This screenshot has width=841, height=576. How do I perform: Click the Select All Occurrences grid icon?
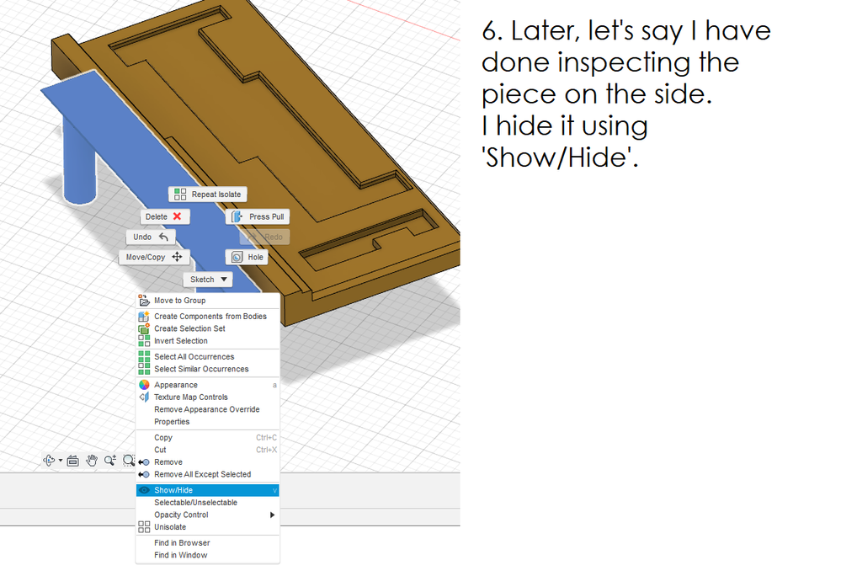[x=144, y=357]
